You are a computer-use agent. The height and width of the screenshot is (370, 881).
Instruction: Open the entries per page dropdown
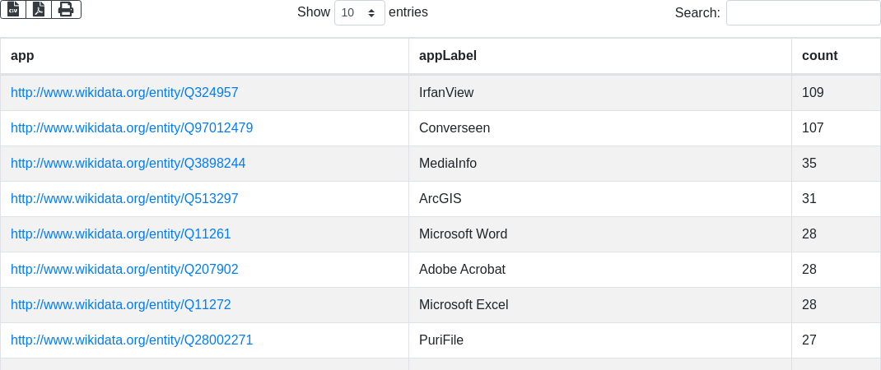[360, 12]
